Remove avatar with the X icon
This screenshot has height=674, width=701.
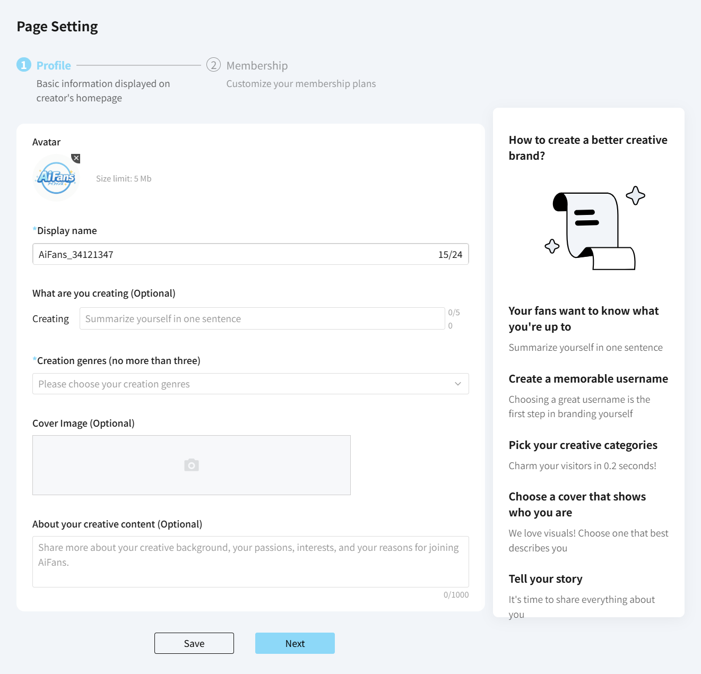(76, 158)
